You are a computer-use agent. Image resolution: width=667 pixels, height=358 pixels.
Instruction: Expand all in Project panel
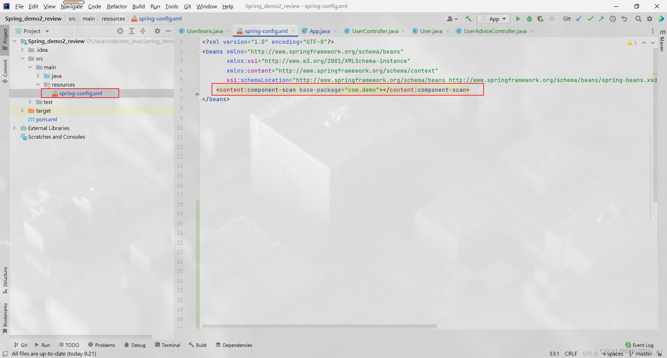(x=132, y=31)
